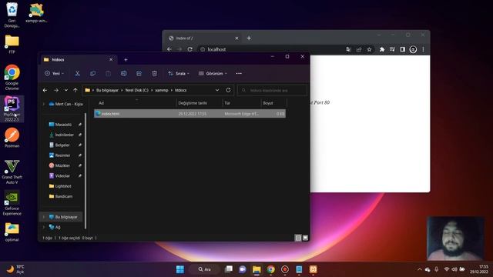Open Belgeler in the sidebar
This screenshot has height=277, width=493.
[x=62, y=145]
